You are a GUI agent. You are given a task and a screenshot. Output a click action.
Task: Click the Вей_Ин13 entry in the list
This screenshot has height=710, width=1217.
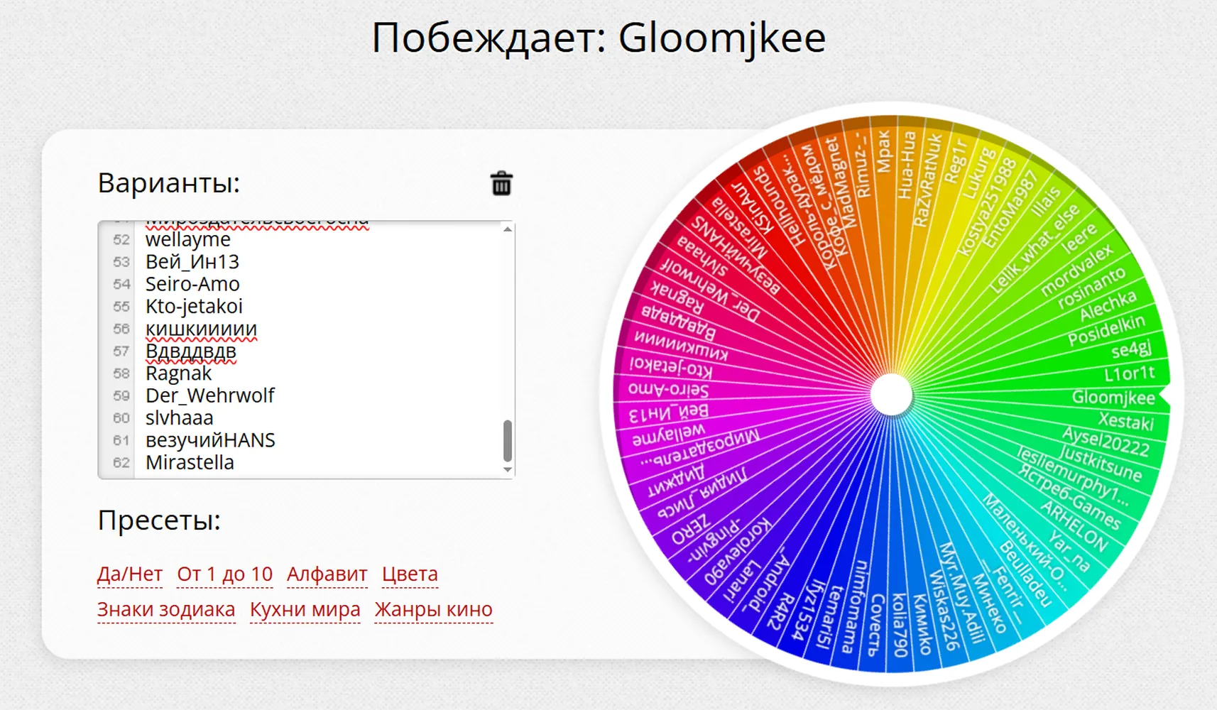pyautogui.click(x=192, y=262)
